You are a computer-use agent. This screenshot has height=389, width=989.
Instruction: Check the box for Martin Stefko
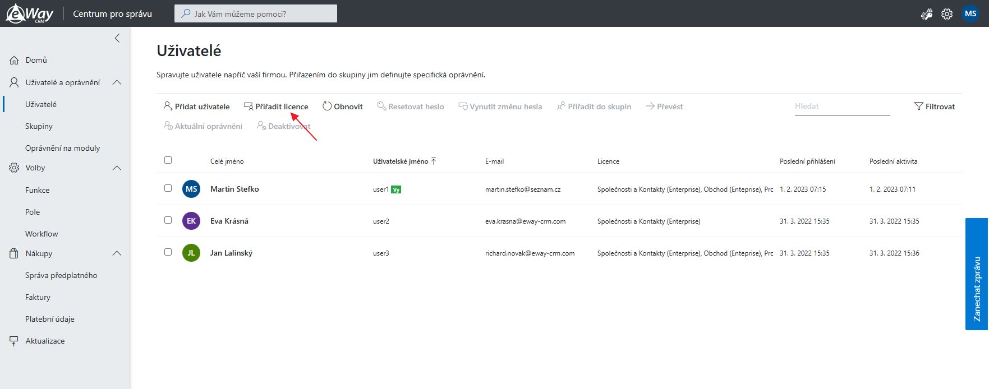click(x=168, y=188)
